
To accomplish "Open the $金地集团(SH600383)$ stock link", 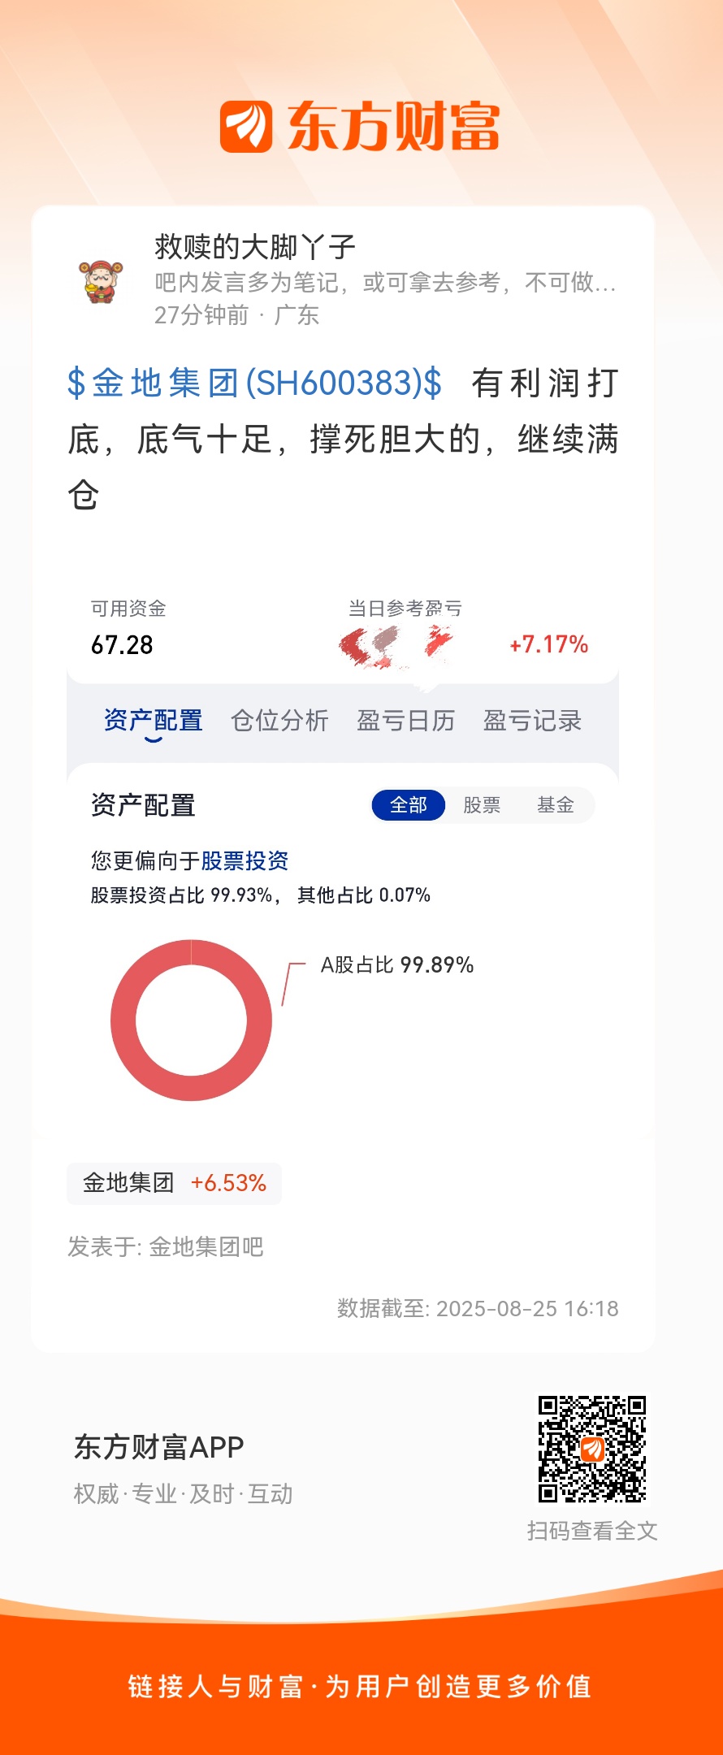I will point(255,383).
